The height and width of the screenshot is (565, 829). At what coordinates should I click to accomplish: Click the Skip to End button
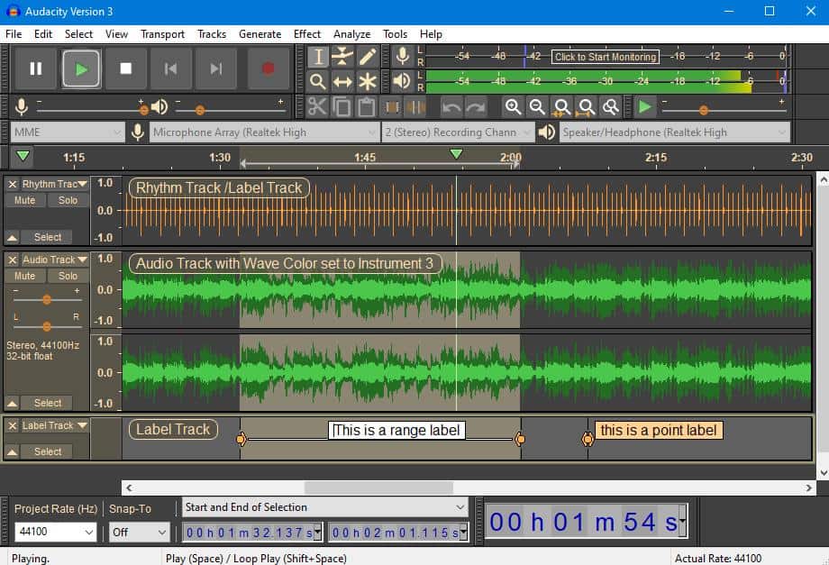pyautogui.click(x=216, y=68)
